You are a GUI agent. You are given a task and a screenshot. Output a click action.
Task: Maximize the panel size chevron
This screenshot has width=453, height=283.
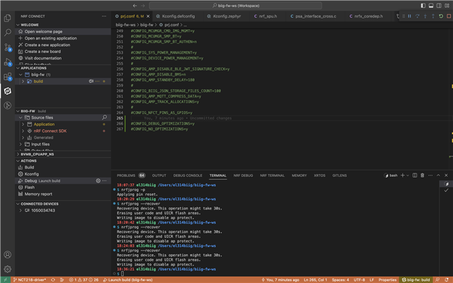438,175
